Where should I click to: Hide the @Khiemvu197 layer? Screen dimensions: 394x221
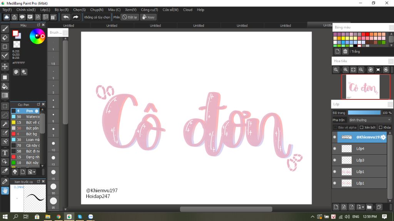click(334, 137)
